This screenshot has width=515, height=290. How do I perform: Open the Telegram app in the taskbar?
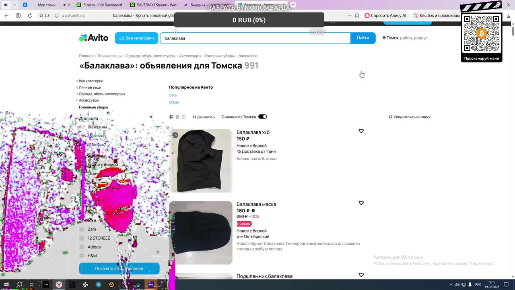[99, 285]
